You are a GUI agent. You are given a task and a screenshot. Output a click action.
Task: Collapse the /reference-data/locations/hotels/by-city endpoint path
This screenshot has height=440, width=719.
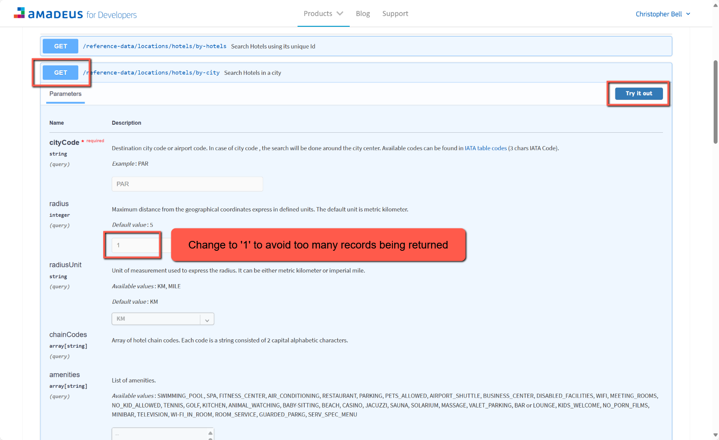tap(151, 73)
